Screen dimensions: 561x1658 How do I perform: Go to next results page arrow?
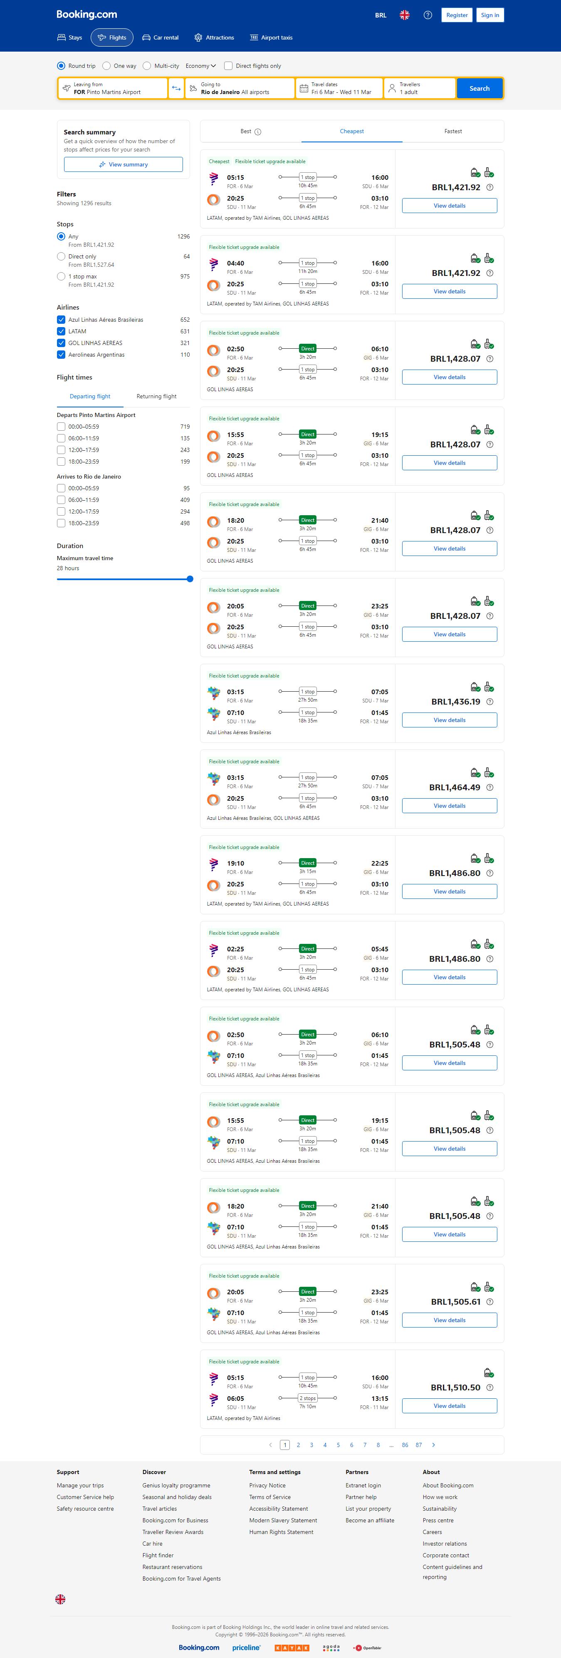tap(433, 1445)
